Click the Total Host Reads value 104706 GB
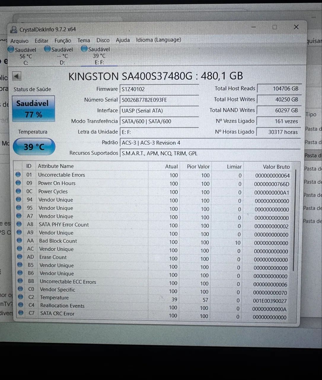The width and height of the screenshot is (322, 380). click(x=279, y=88)
